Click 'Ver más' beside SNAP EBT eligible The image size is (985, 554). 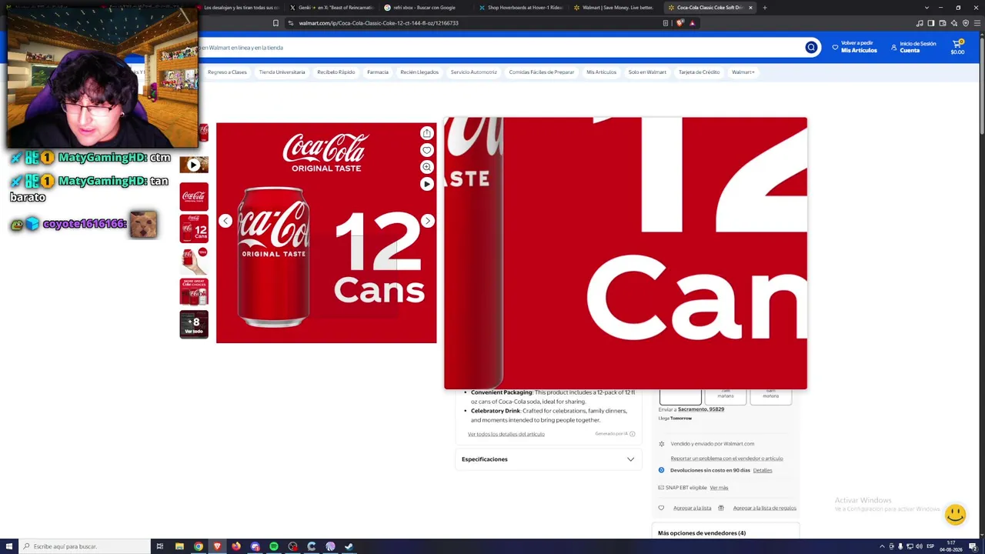point(719,488)
